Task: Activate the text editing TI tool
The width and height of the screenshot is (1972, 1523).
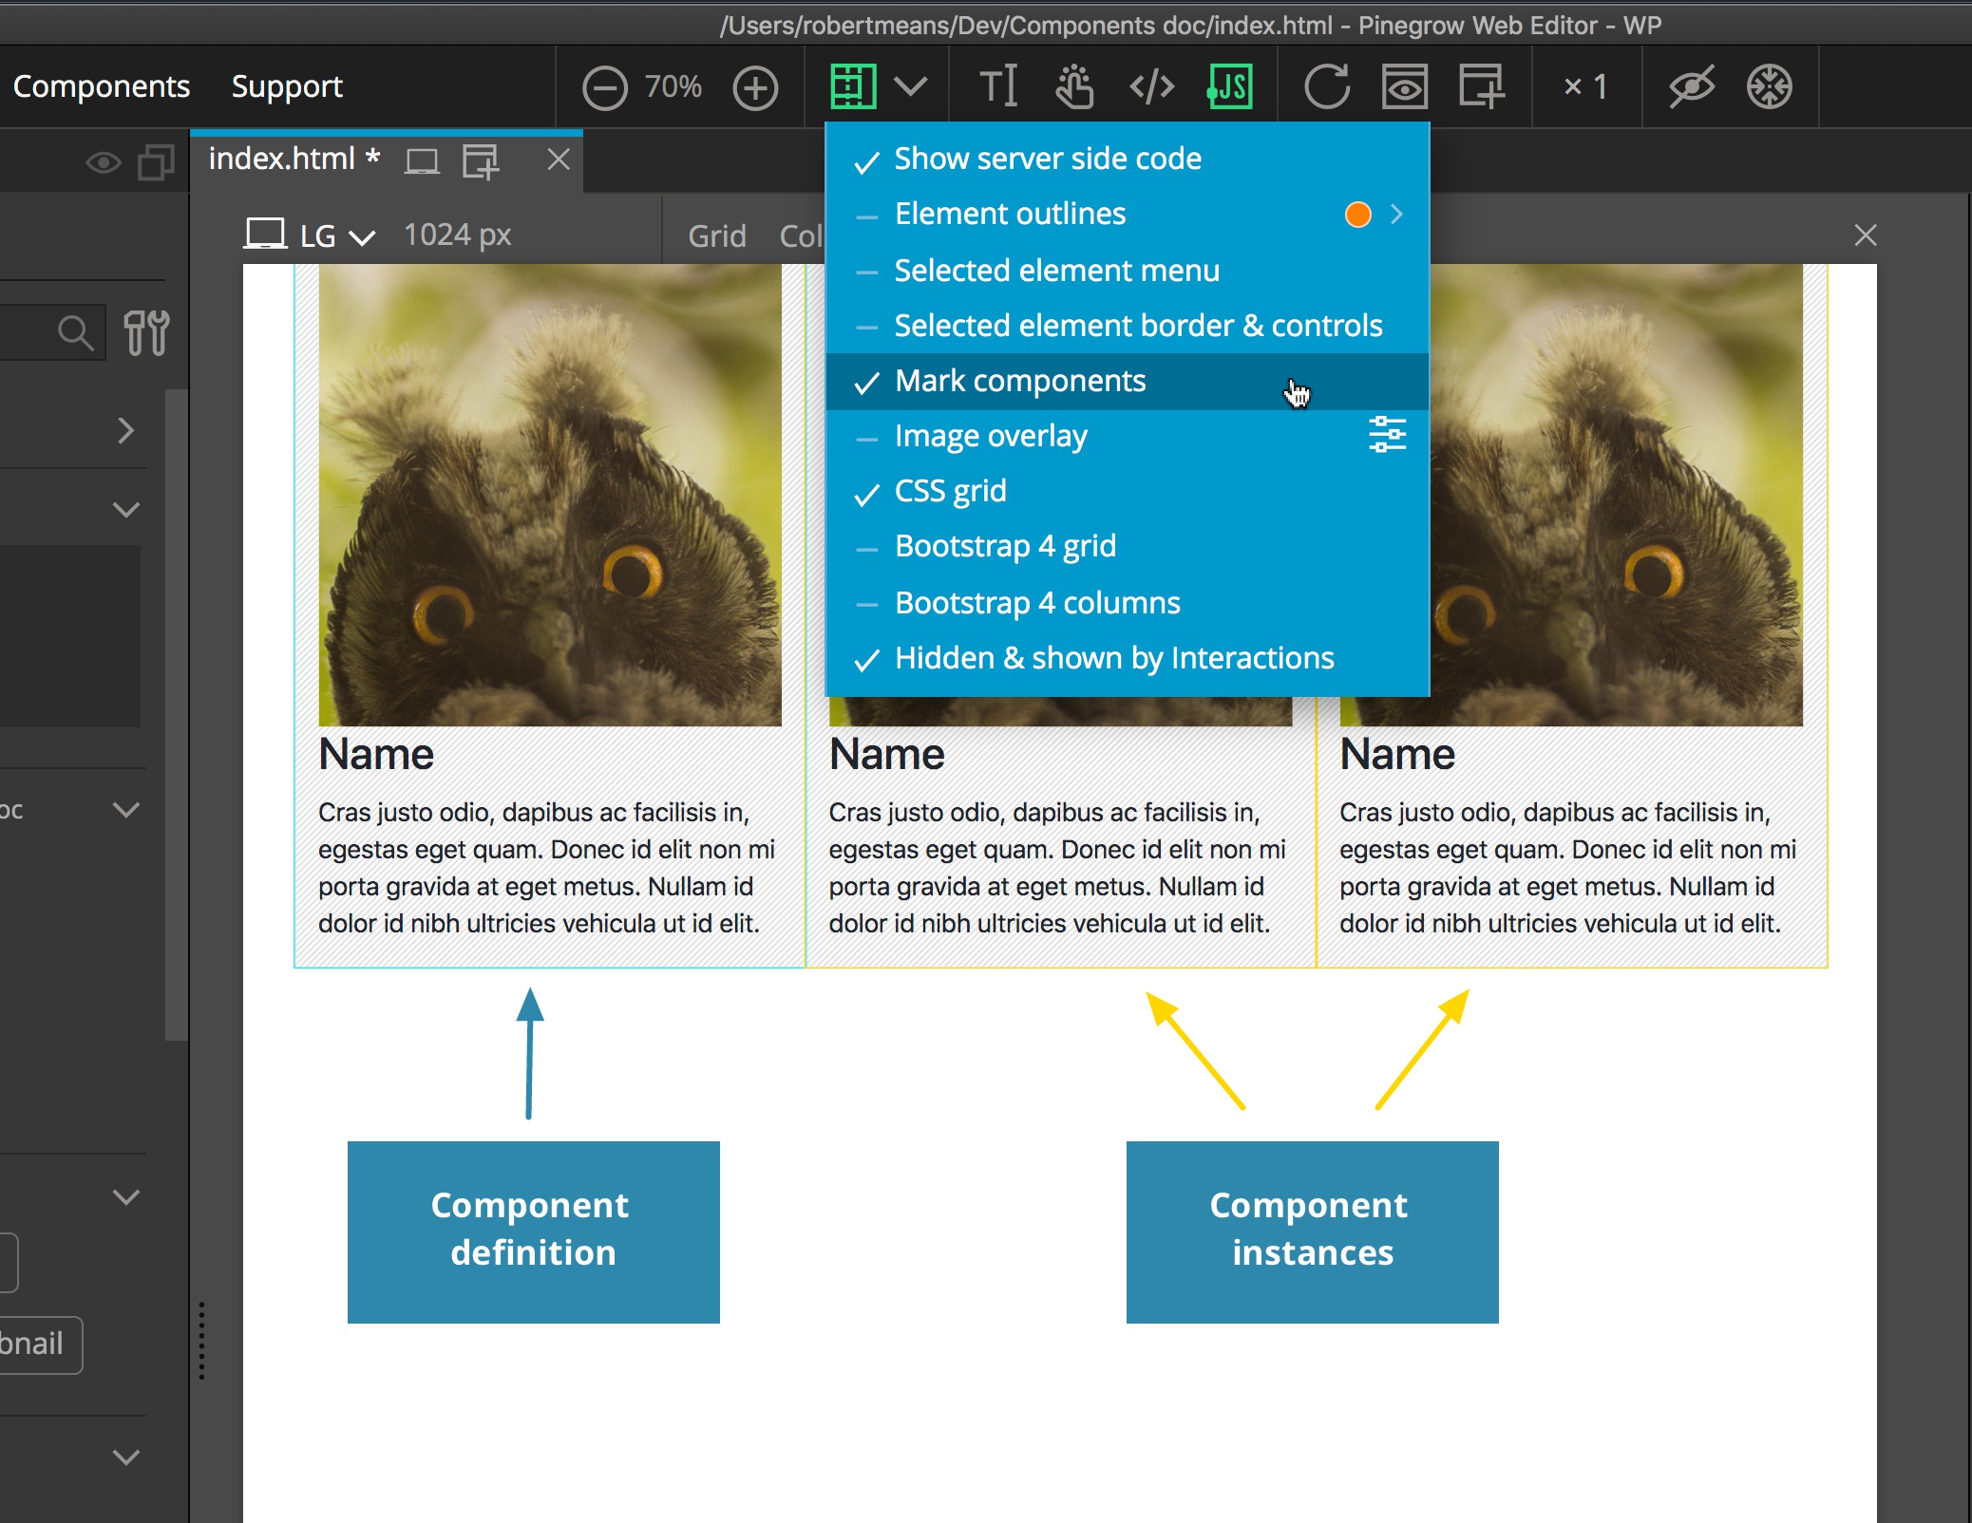Action: (998, 87)
